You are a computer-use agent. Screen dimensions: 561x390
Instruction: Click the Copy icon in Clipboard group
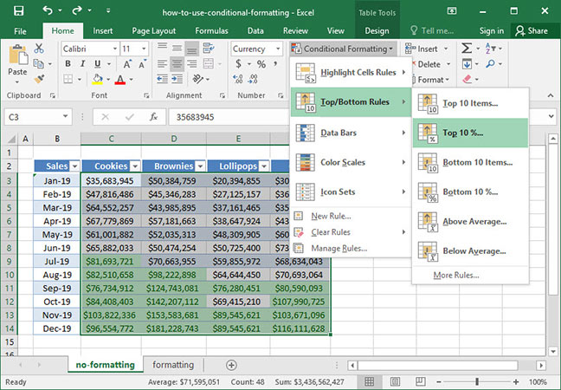point(38,64)
